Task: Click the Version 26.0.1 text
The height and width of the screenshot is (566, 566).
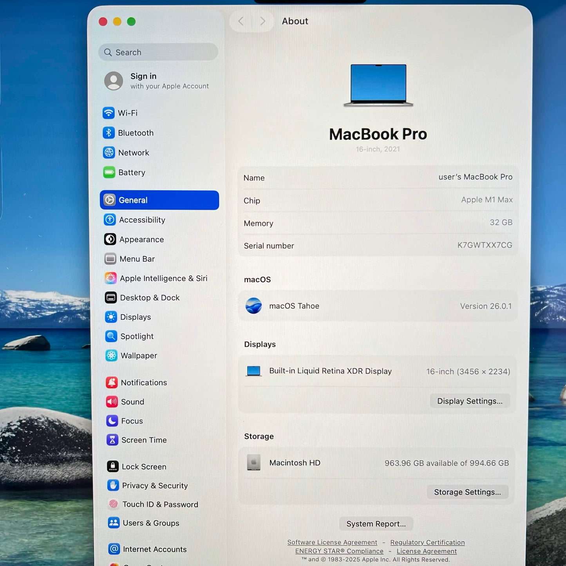Action: pyautogui.click(x=486, y=306)
